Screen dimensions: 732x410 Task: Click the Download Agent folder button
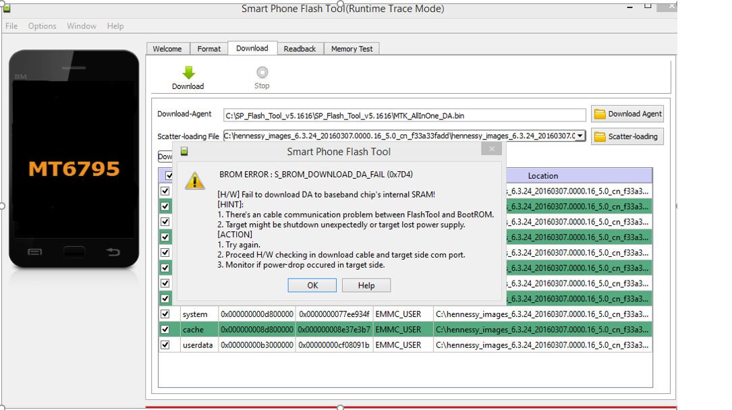click(627, 114)
